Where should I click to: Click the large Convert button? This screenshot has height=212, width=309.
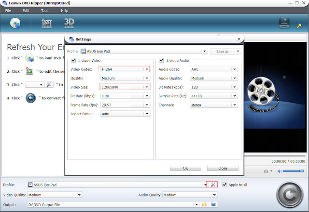290,195
